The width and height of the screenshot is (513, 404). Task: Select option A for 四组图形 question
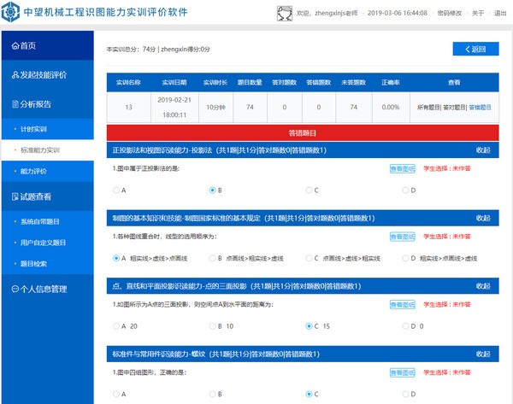pyautogui.click(x=116, y=395)
